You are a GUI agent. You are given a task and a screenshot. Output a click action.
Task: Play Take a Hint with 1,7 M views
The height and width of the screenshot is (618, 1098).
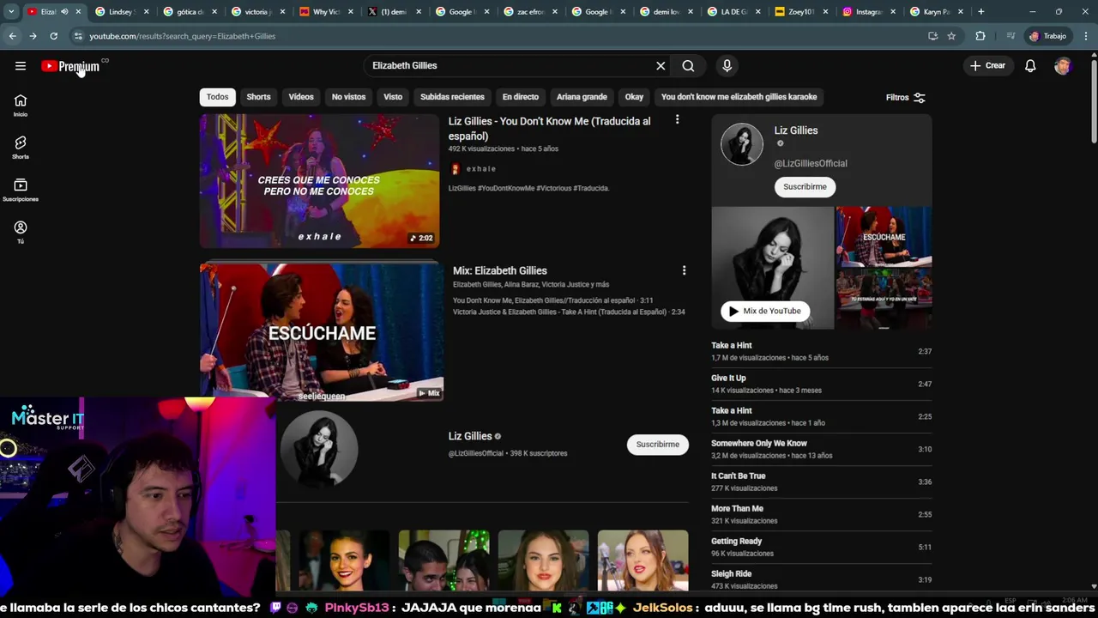pyautogui.click(x=821, y=351)
